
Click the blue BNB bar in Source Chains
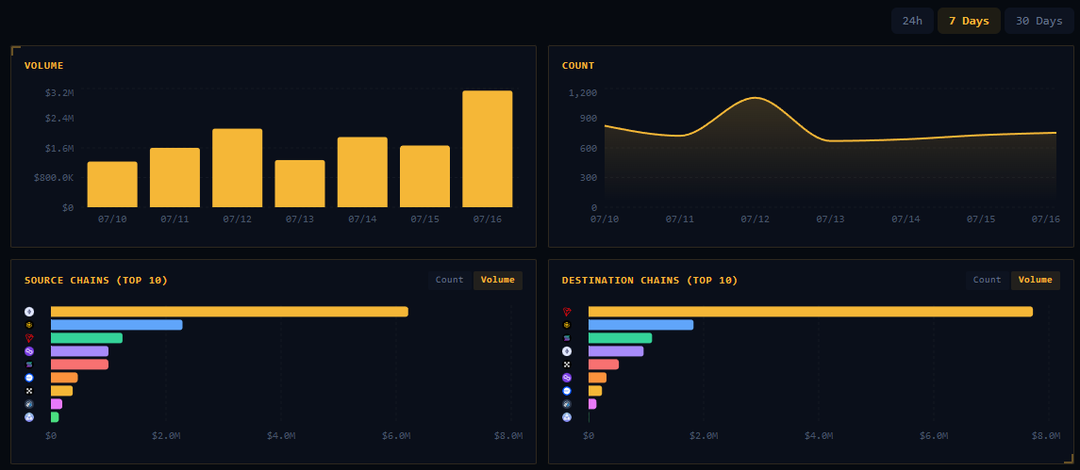click(116, 325)
